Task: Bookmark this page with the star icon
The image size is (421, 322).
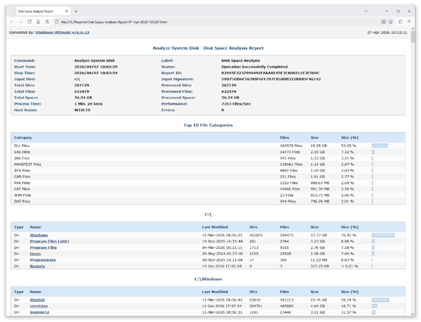Action: pos(391,22)
